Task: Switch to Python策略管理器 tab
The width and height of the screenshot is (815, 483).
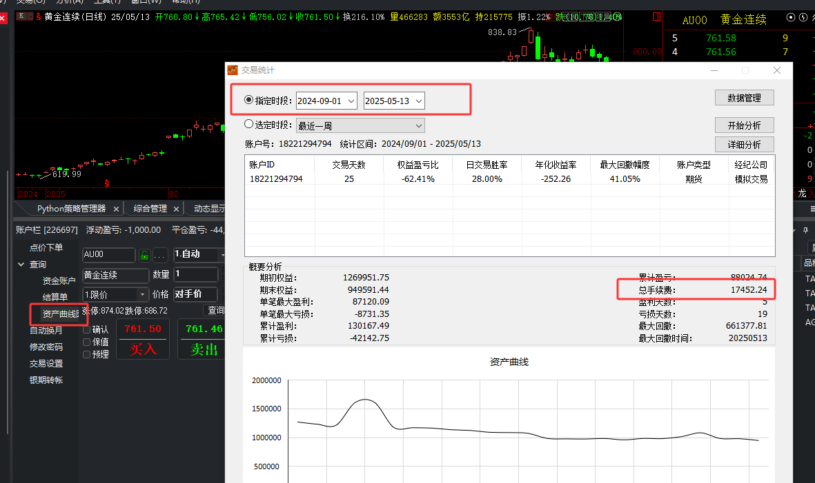Action: 71,209
